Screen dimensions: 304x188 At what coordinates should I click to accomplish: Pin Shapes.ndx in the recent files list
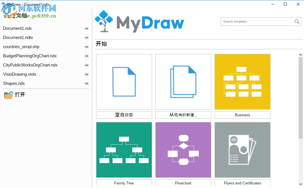86,83
